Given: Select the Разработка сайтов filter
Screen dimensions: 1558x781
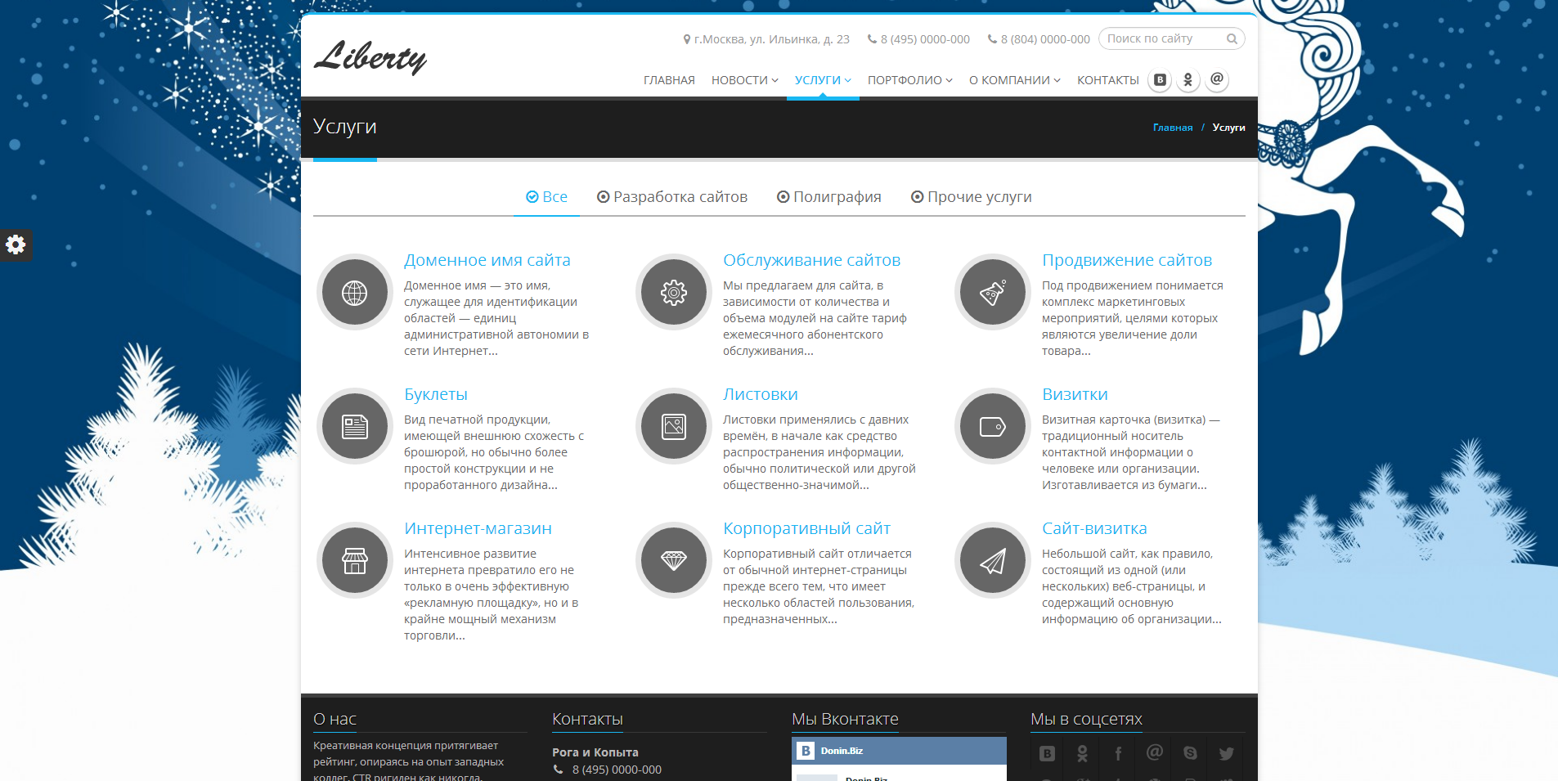Looking at the screenshot, I should [x=672, y=197].
